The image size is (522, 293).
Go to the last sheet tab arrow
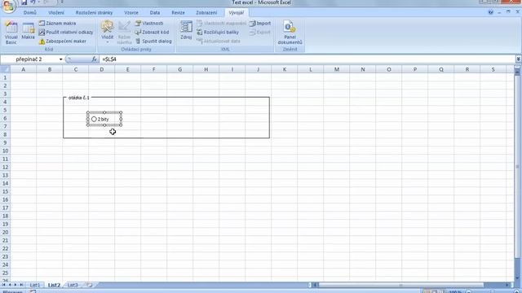pyautogui.click(x=21, y=285)
